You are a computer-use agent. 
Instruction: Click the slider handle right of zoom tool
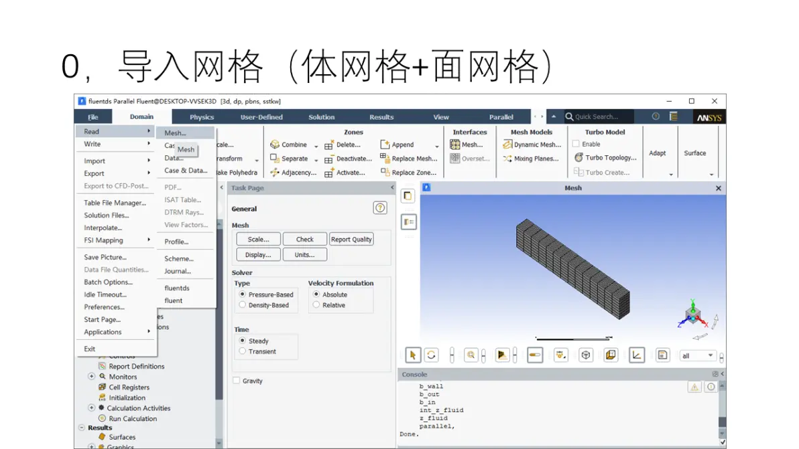coord(483,355)
